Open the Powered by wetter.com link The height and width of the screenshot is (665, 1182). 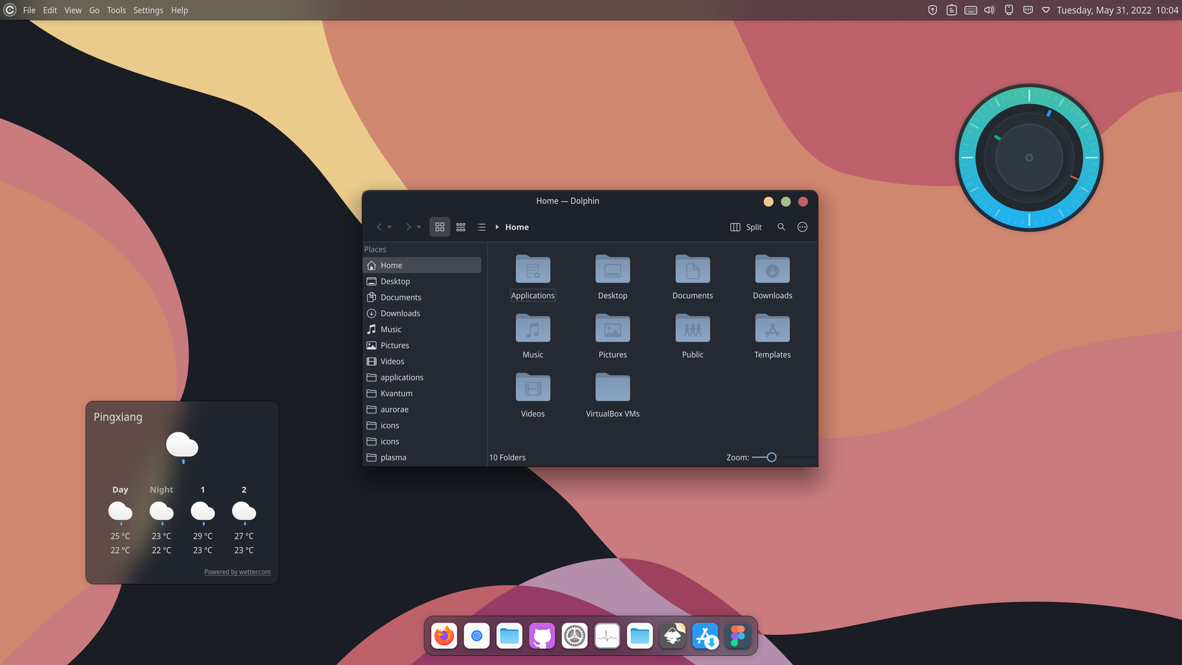(x=238, y=572)
